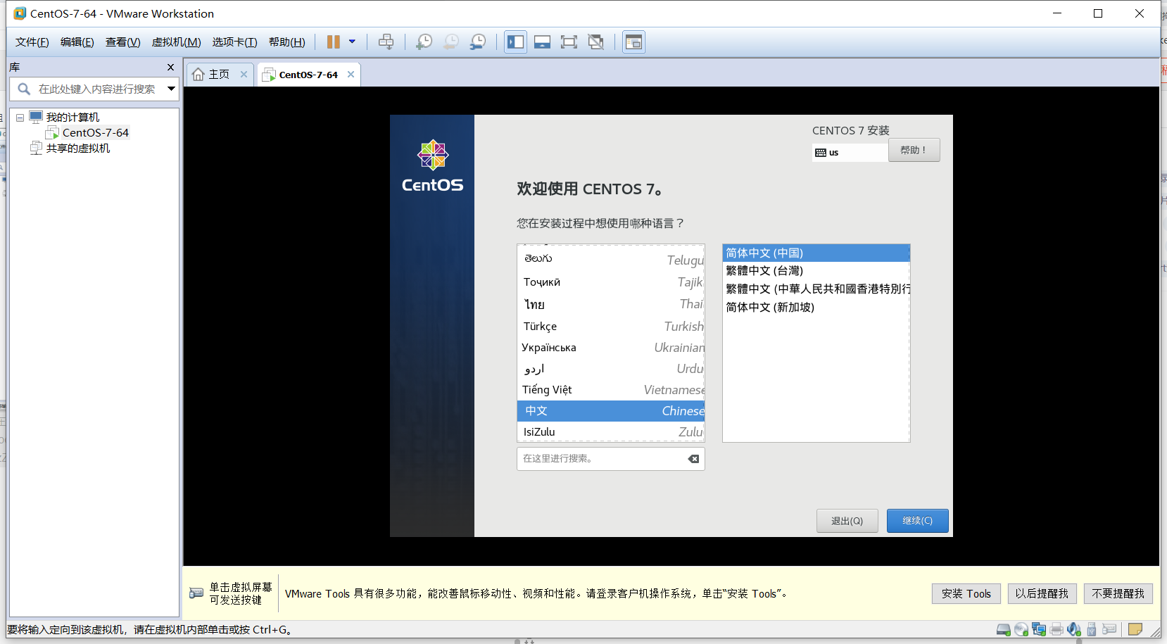
Task: Open the 文件(F) menu
Action: click(x=32, y=42)
